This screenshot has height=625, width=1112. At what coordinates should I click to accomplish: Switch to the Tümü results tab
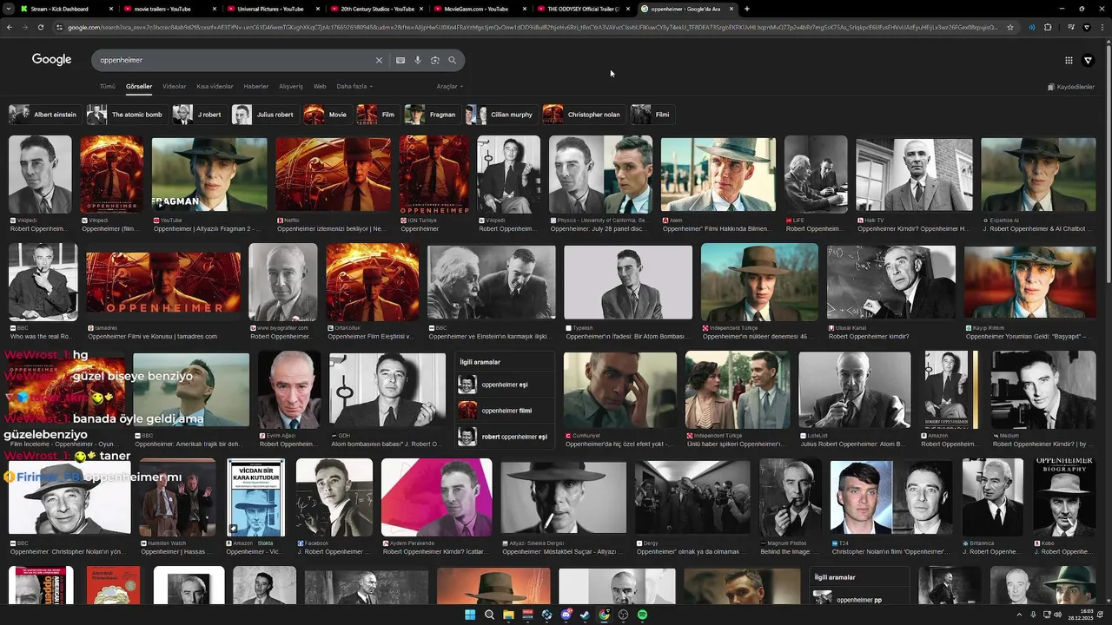click(x=107, y=87)
